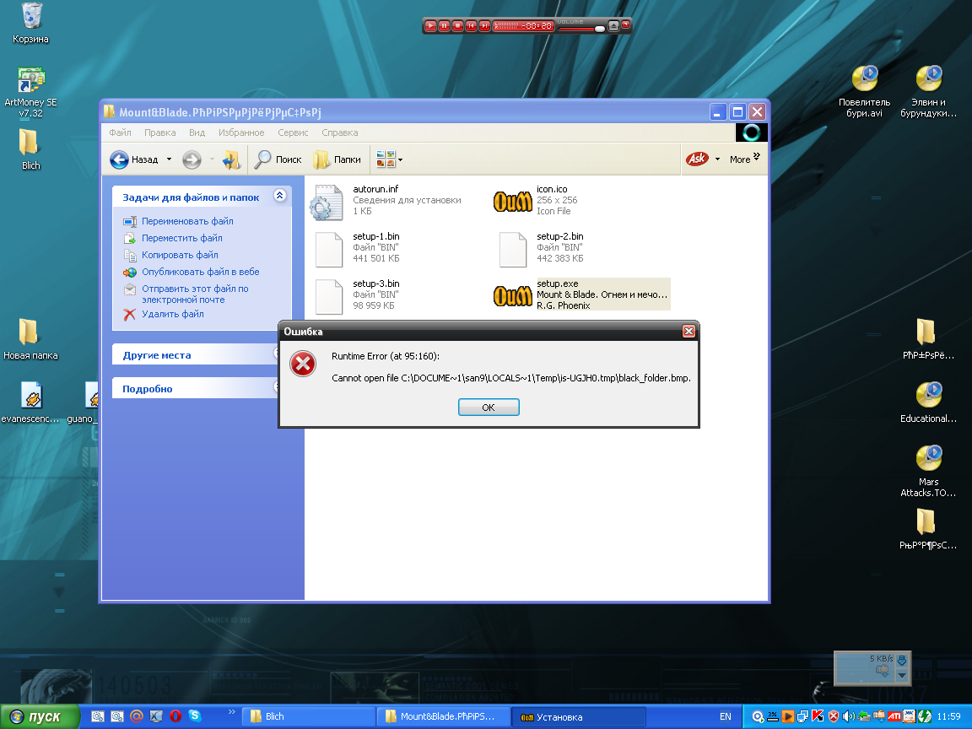Open the Справка menu
The width and height of the screenshot is (972, 729).
(x=340, y=132)
